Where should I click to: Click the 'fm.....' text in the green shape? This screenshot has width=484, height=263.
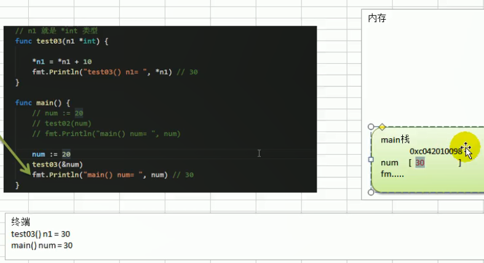[x=392, y=174]
